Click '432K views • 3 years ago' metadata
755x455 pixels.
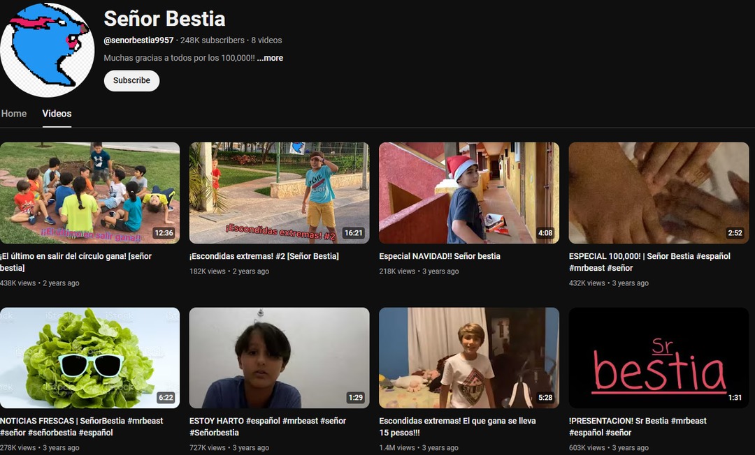[609, 283]
